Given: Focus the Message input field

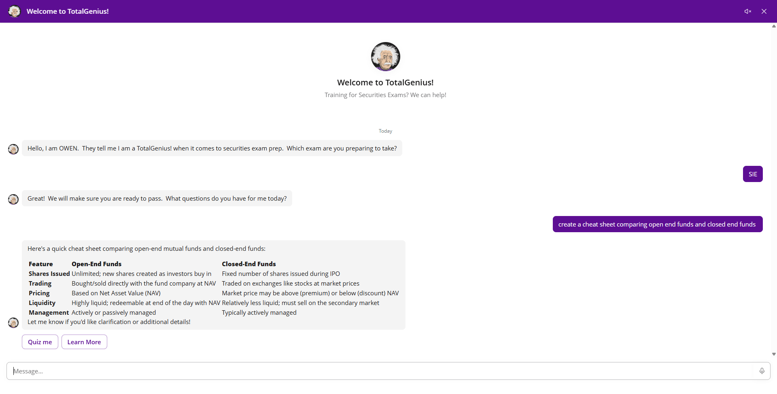Looking at the screenshot, I should pos(380,371).
